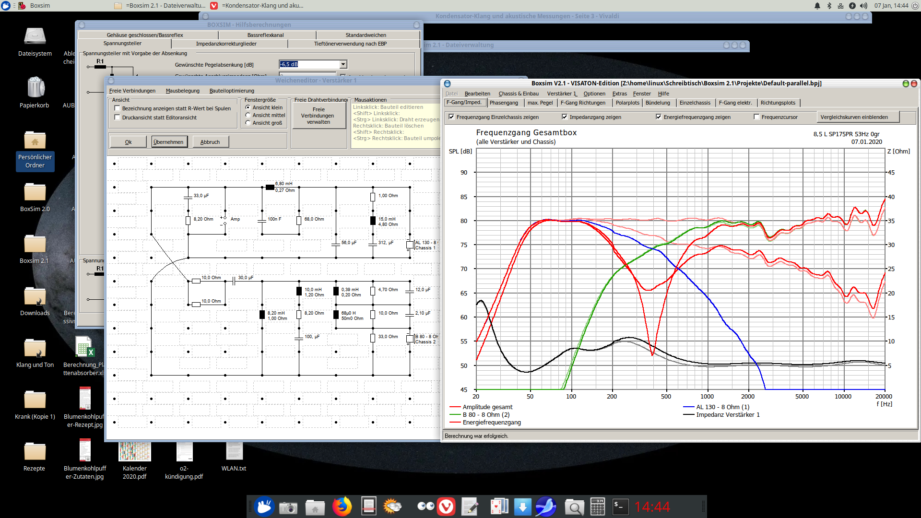Enable the Frequenzcursor checkbox

pyautogui.click(x=756, y=117)
